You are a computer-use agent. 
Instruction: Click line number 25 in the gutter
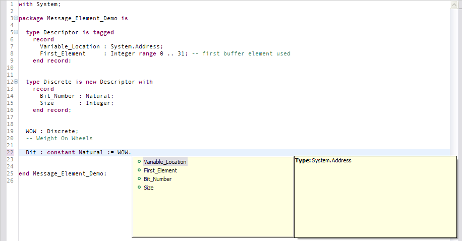[x=10, y=173]
